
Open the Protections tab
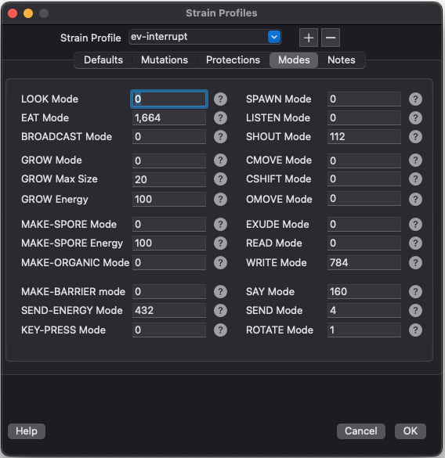pyautogui.click(x=233, y=60)
